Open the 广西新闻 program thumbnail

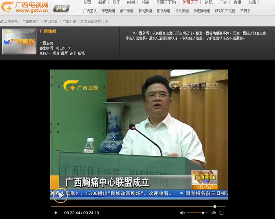point(19,41)
